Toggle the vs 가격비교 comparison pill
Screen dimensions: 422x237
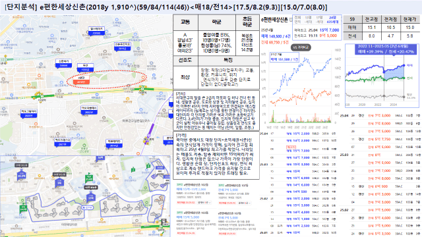[x=301, y=47]
